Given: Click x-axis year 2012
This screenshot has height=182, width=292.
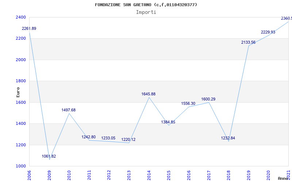Looking at the screenshot, I should pos(109,175).
